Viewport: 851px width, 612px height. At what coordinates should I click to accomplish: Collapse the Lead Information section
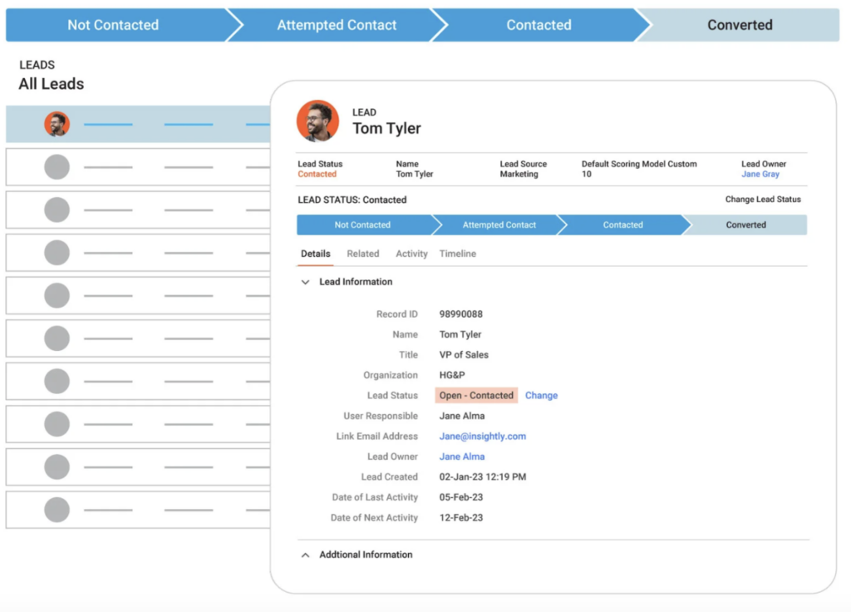(305, 283)
